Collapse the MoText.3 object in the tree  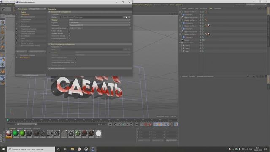[180, 12]
